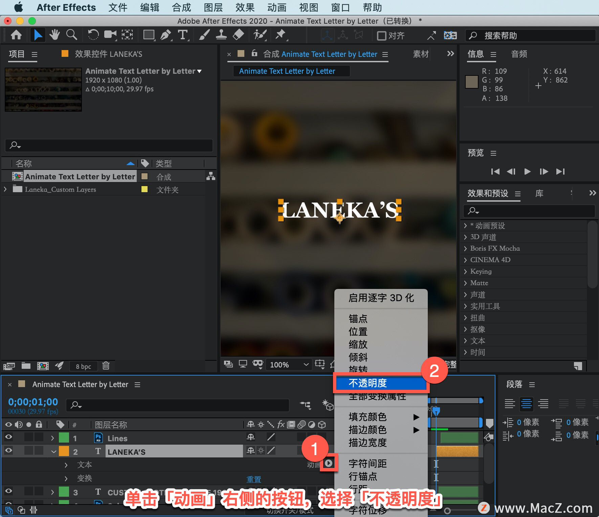Screen dimensions: 599x517
Task: Toggle the lock on composition viewer tab
Action: click(254, 53)
